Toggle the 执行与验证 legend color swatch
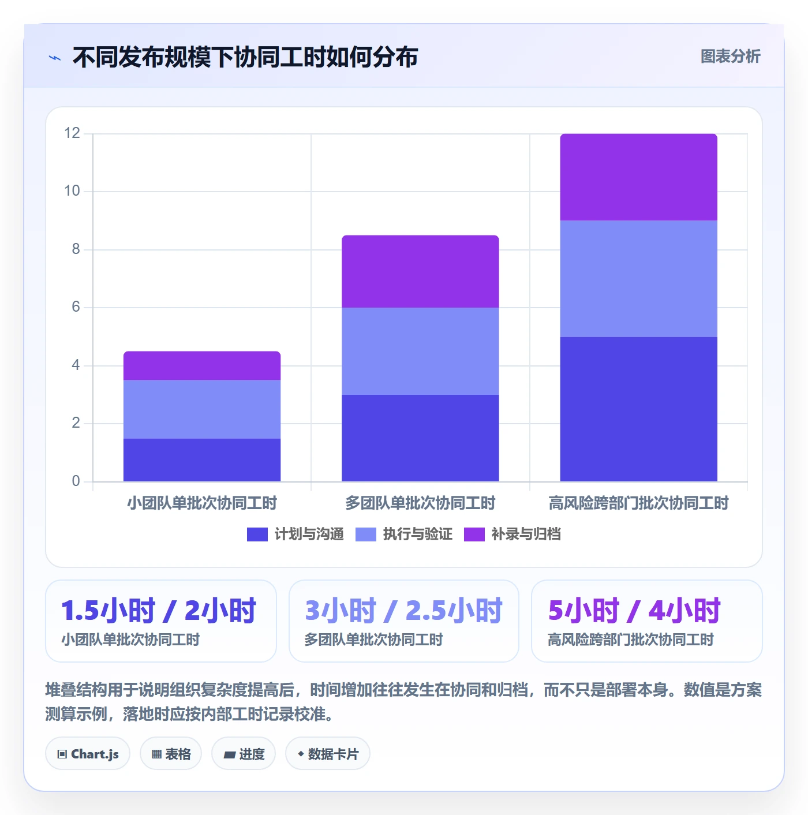Viewport: 808px width, 815px height. (365, 534)
